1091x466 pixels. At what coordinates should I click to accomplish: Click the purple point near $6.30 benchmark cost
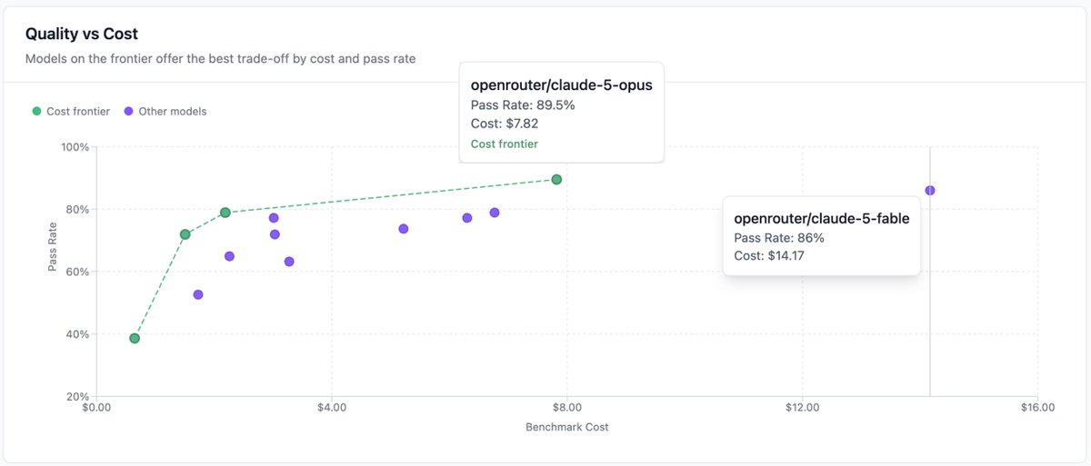[467, 218]
